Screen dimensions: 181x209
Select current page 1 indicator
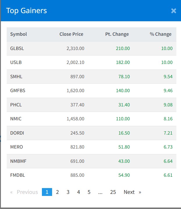(x=47, y=192)
